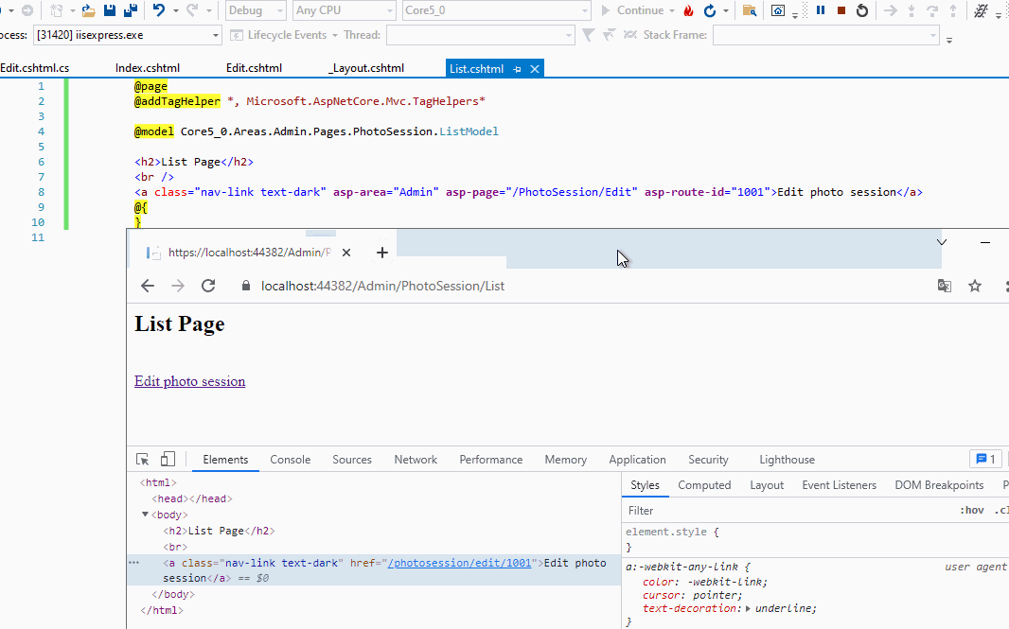Click the browser preview window icon
This screenshot has height=629, width=1009.
(x=778, y=10)
